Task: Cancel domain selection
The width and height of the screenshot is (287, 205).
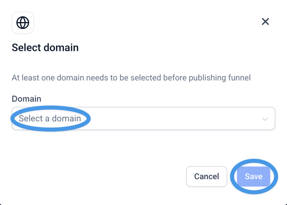Action: click(x=206, y=176)
